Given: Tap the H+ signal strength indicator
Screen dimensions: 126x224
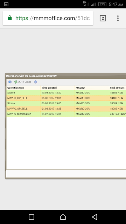Looking at the screenshot, I should pyautogui.click(x=86, y=4).
